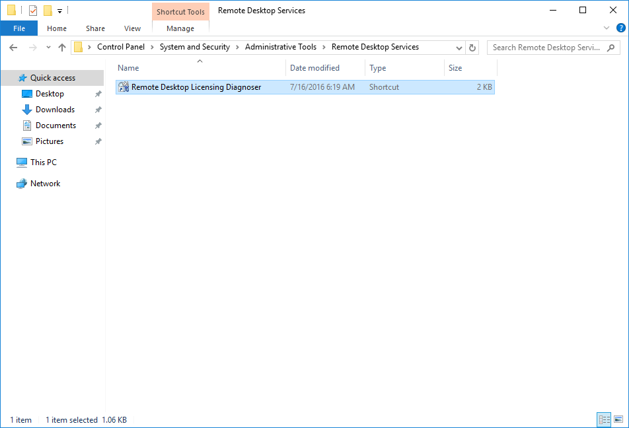Open the address bar history dropdown
Image resolution: width=629 pixels, height=428 pixels.
(459, 48)
